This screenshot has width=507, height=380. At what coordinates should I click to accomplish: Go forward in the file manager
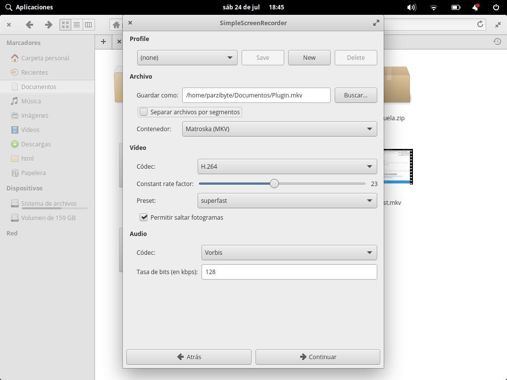49,25
